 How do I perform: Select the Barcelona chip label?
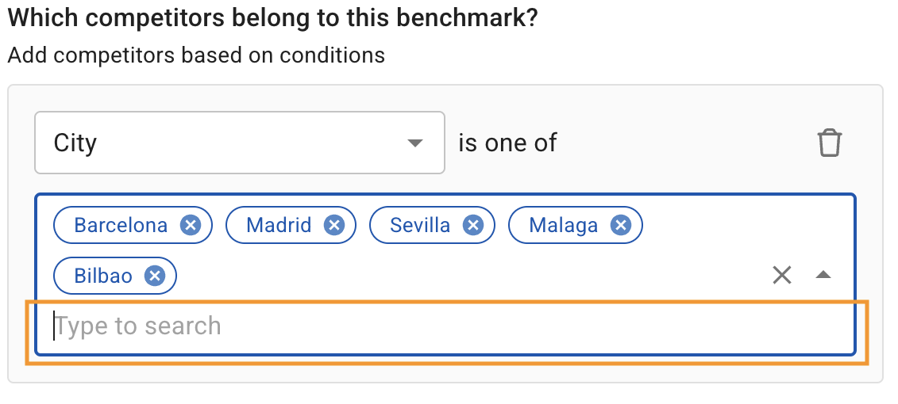pos(121,226)
